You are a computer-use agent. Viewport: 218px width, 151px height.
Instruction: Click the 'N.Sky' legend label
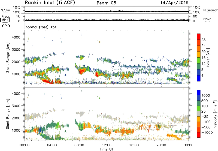point(5,10)
